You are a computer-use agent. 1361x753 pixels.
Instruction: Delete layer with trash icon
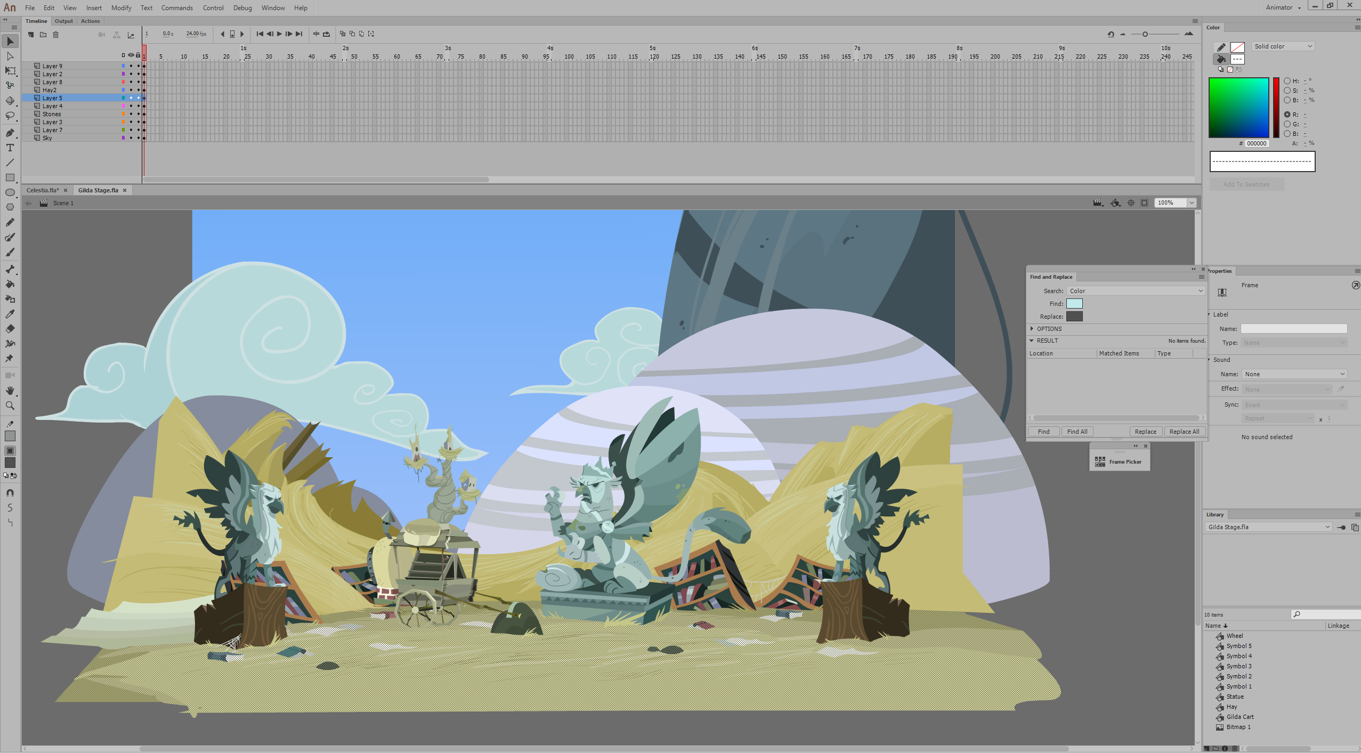tap(55, 35)
